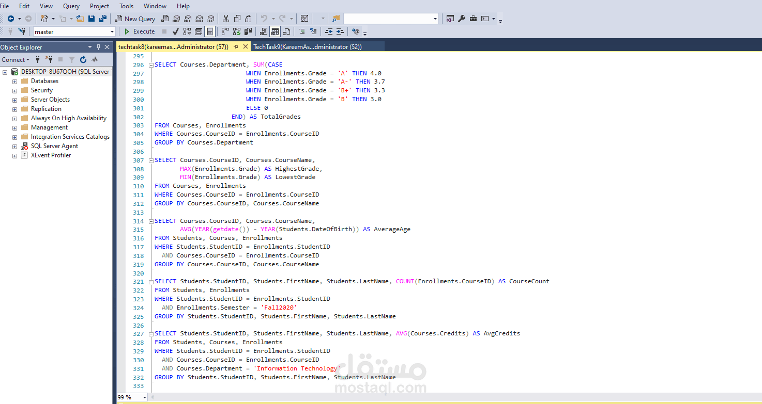Viewport: 762px width, 404px height.
Task: Select the XEvent Profiler node
Action: (51, 155)
